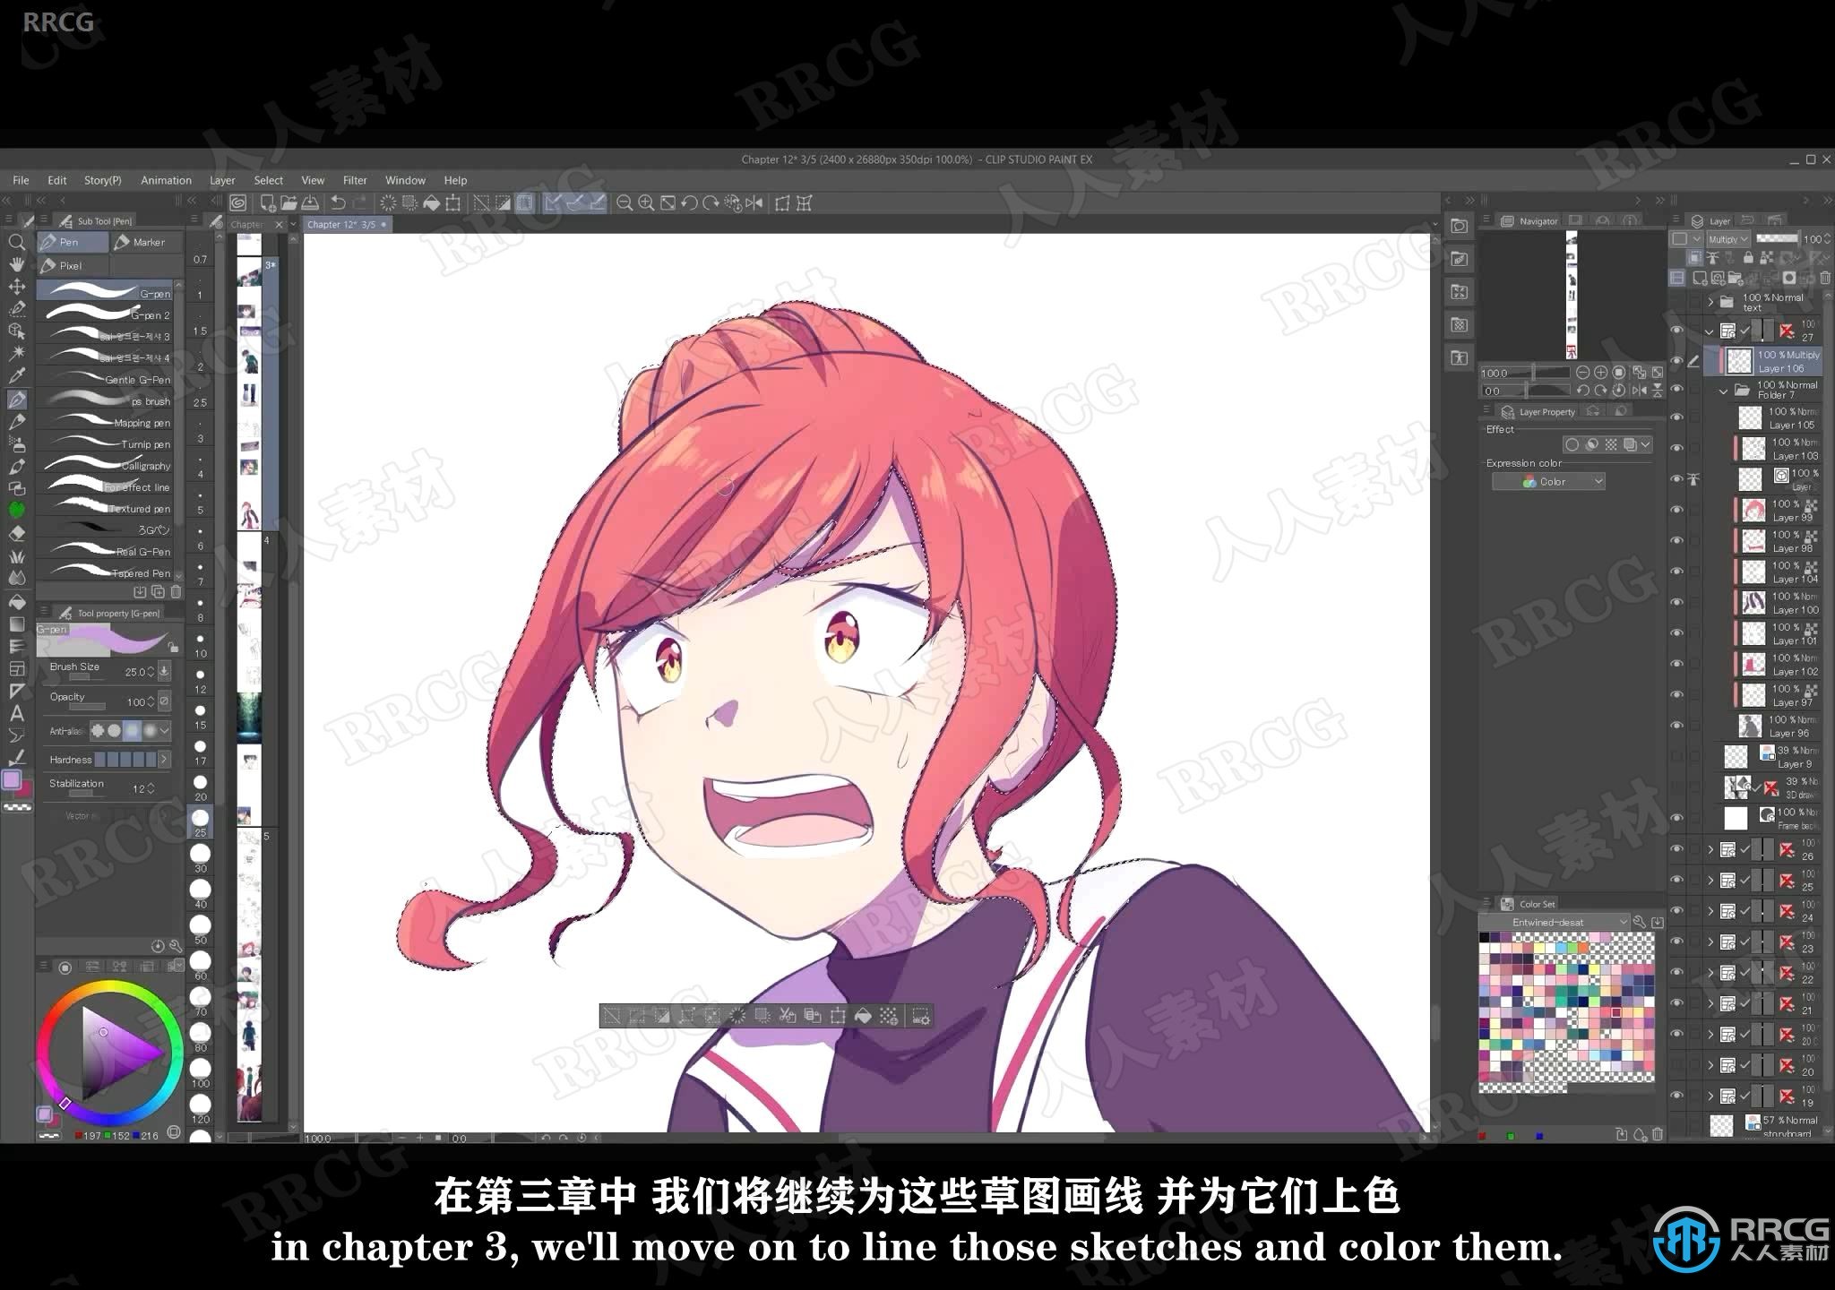Click the Zoom in toolbar icon
Image resolution: width=1835 pixels, height=1290 pixels.
646,203
